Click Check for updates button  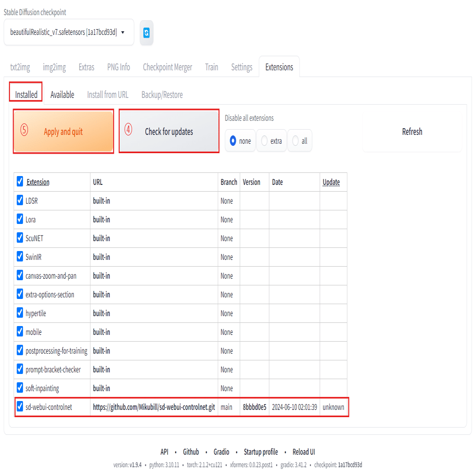pyautogui.click(x=169, y=131)
